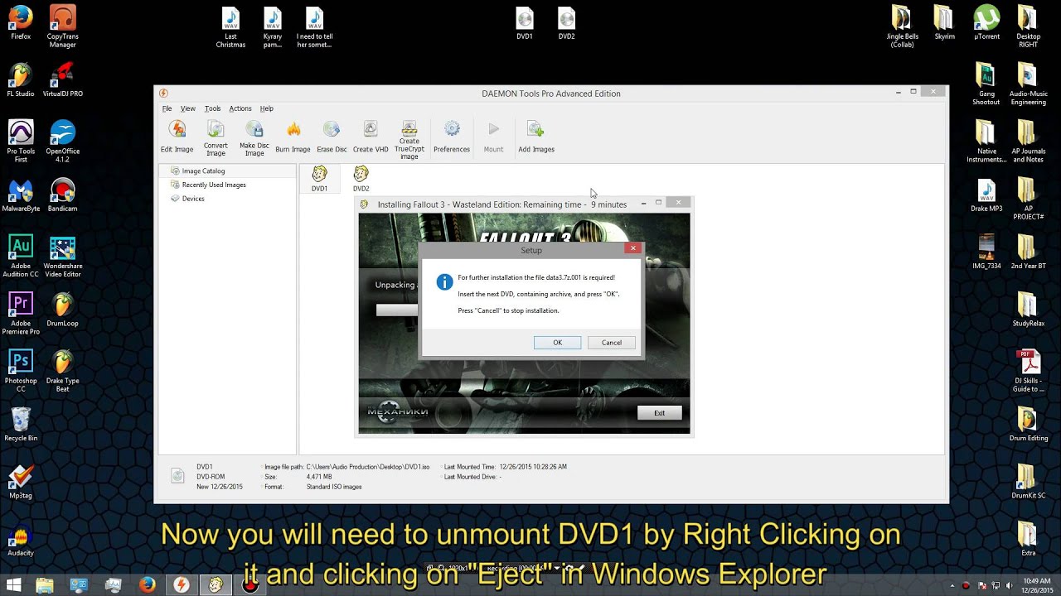The height and width of the screenshot is (596, 1061).
Task: Open the DJ Skills PDF on desktop
Action: (1029, 371)
